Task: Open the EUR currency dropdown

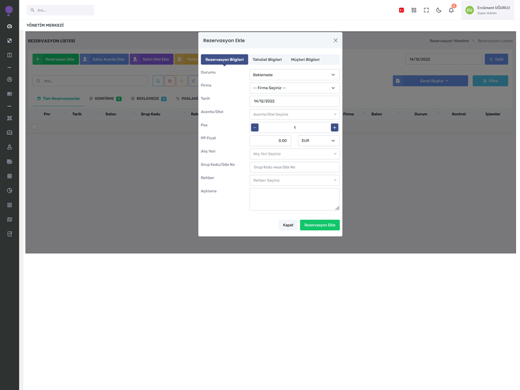Action: pos(318,140)
